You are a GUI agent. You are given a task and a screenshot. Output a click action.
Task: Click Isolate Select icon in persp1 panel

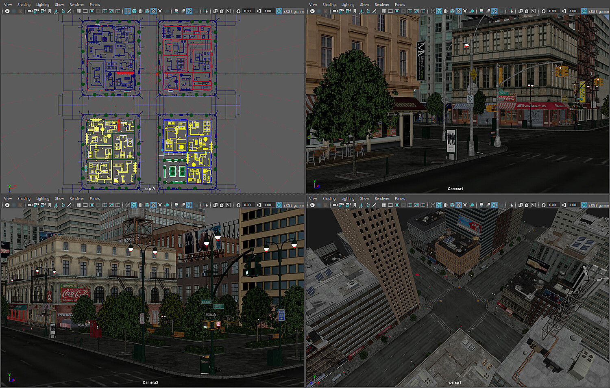point(511,205)
